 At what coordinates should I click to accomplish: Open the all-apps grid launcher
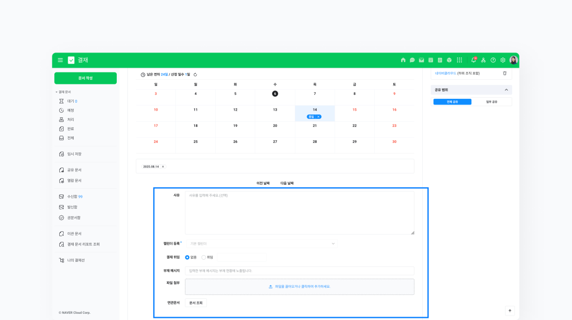click(x=459, y=60)
